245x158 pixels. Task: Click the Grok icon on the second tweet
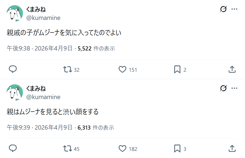click(x=223, y=88)
